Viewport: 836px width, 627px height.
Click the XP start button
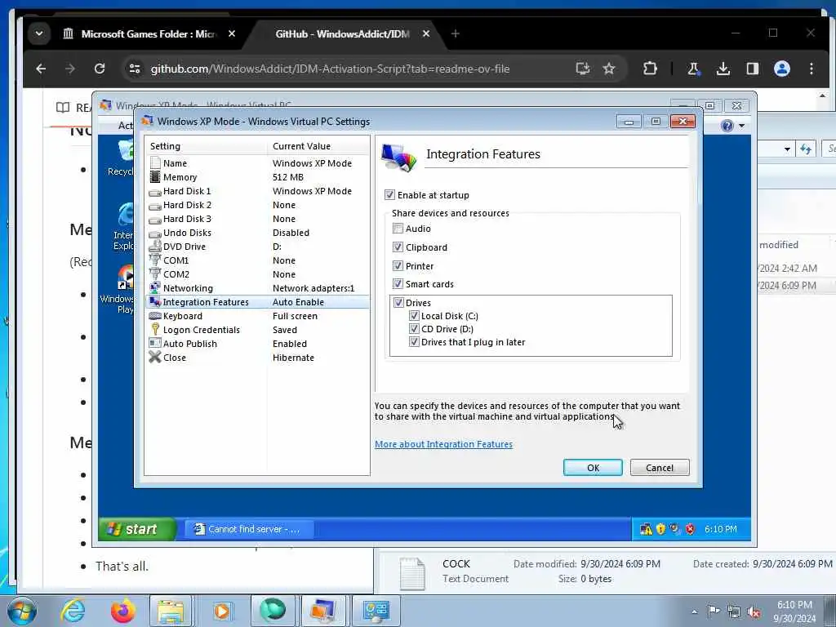point(136,529)
